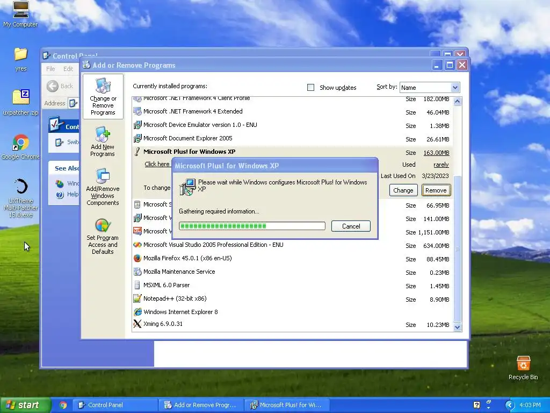Click the Microsoft .NET Framework 4 Extended icon
This screenshot has width=550, height=413.
tap(137, 112)
